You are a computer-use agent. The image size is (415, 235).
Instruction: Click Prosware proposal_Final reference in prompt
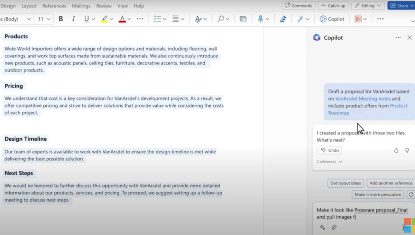point(381,210)
